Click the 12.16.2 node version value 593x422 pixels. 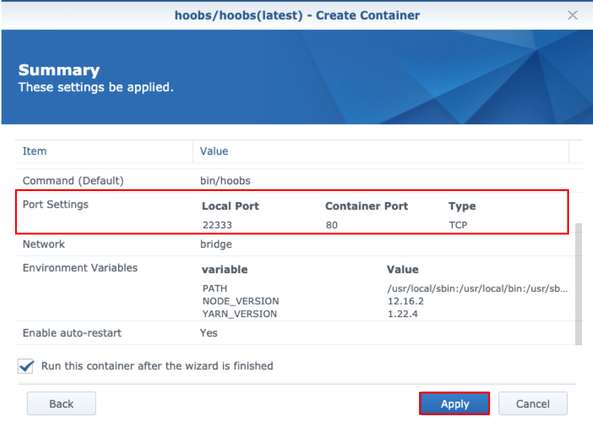pyautogui.click(x=406, y=301)
